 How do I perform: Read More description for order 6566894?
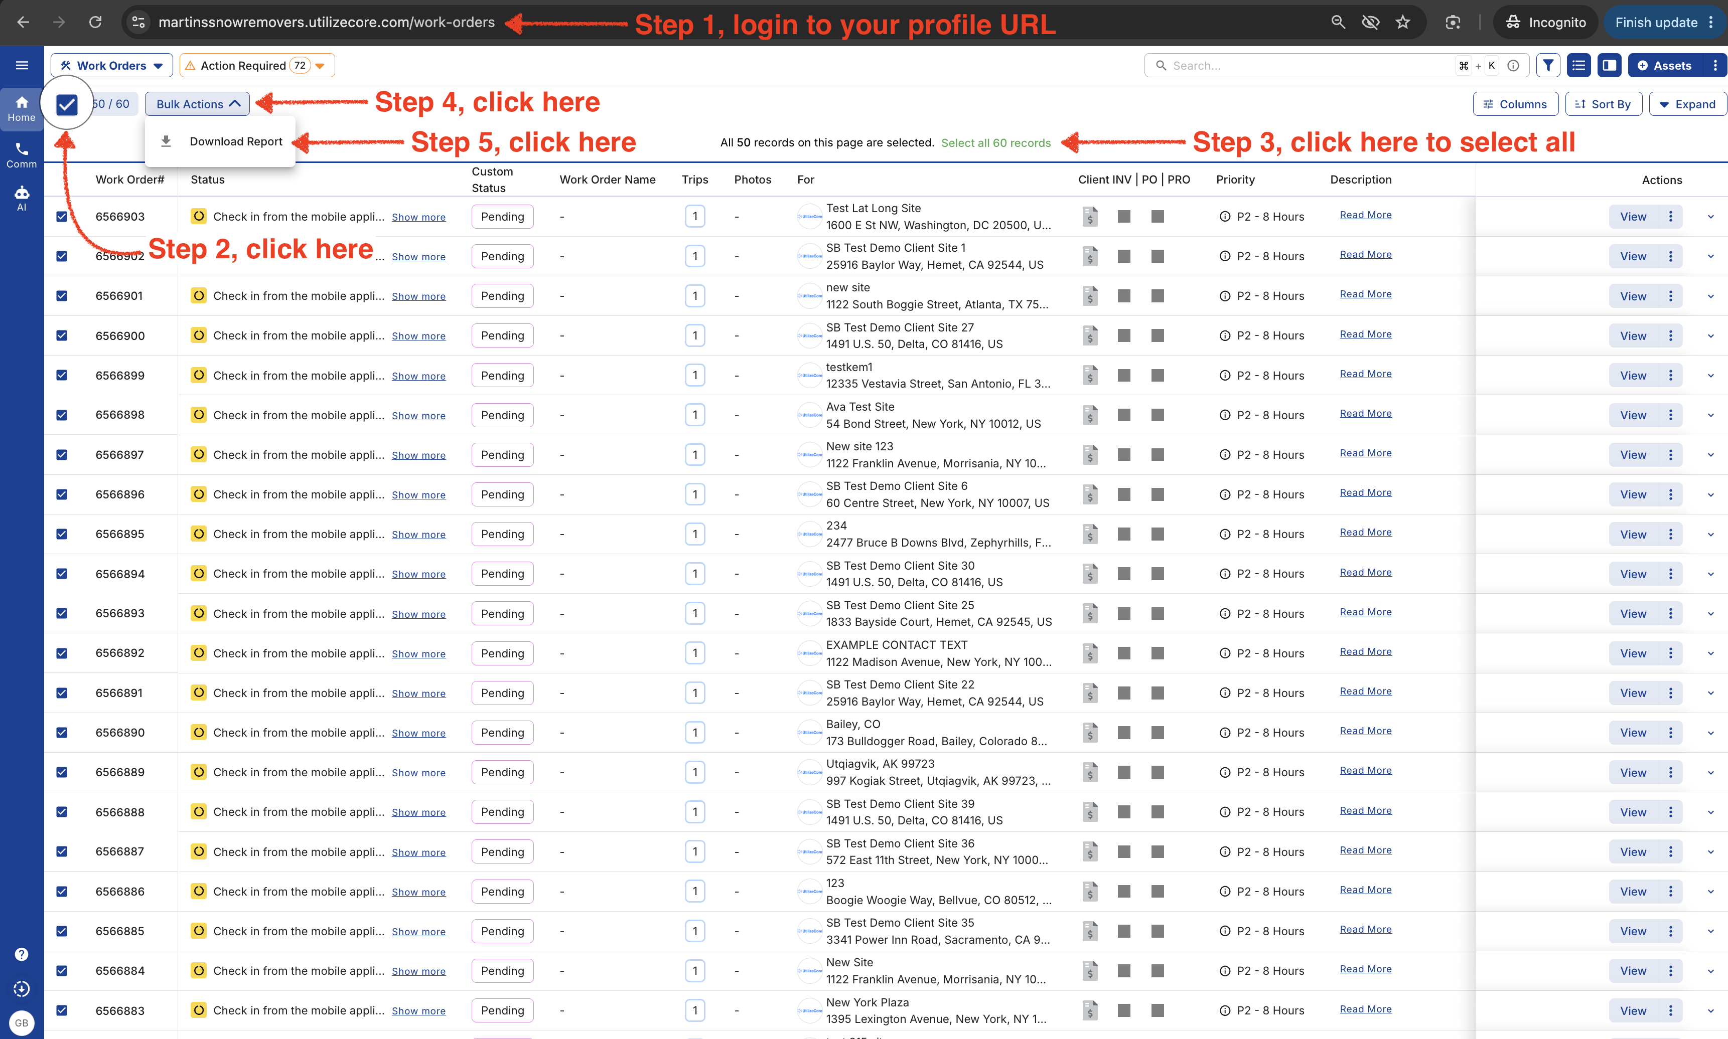[x=1365, y=572]
